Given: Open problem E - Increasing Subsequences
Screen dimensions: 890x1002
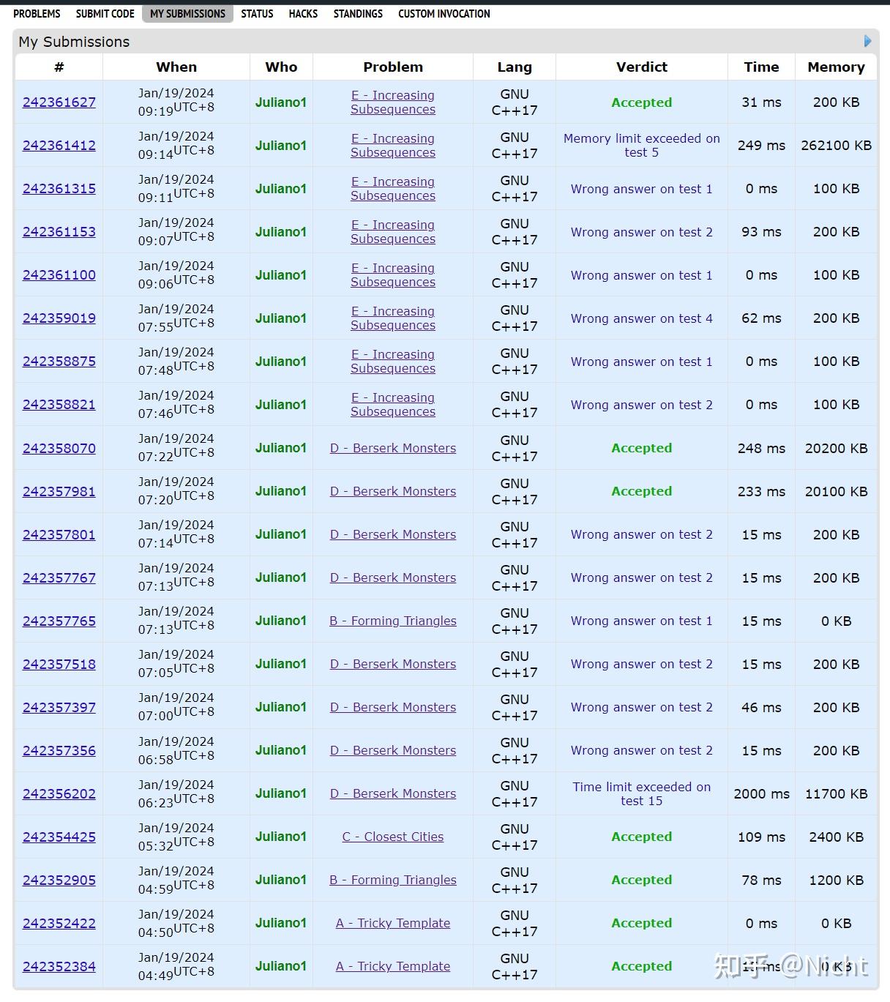Looking at the screenshot, I should click(x=393, y=102).
